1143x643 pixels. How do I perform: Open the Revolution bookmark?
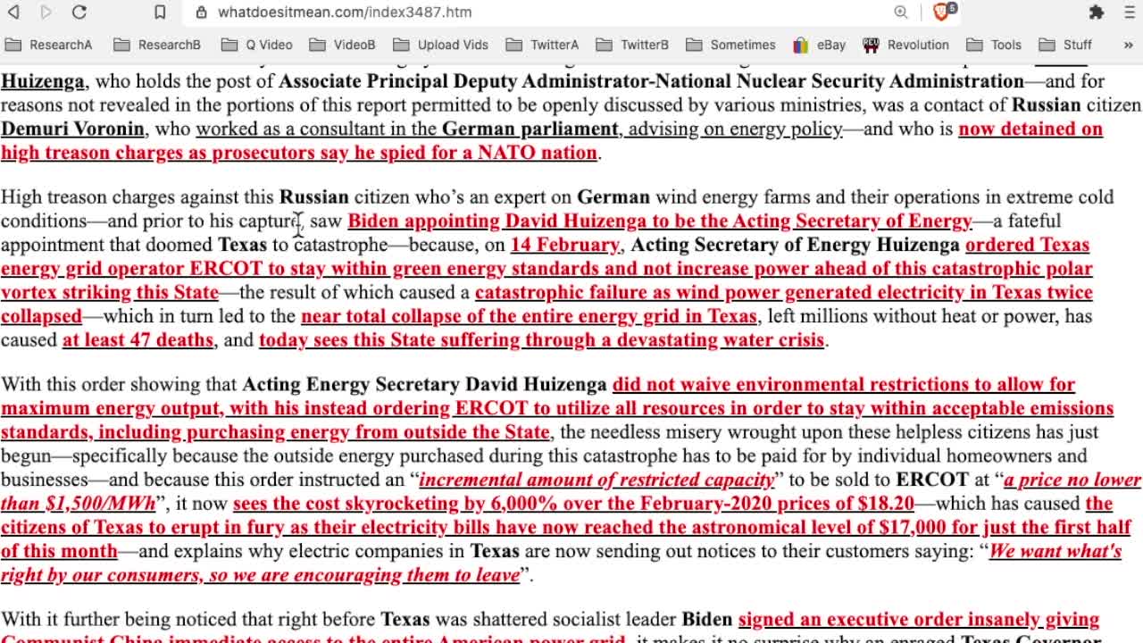point(906,45)
